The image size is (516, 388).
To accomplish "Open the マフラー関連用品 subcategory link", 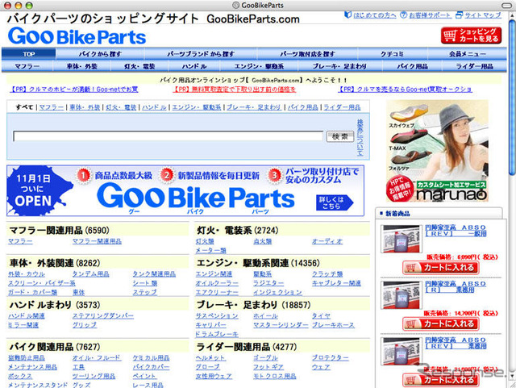I will coord(97,241).
